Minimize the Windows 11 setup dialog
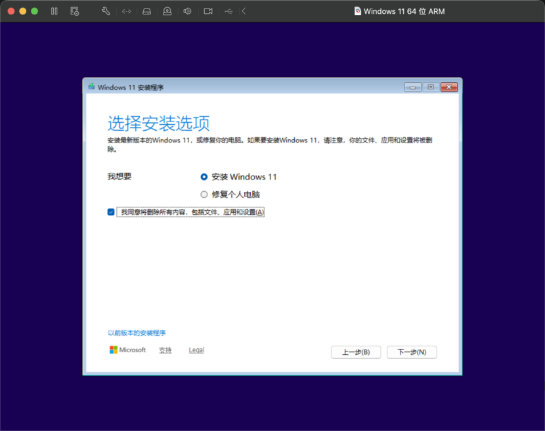The height and width of the screenshot is (431, 545). click(412, 87)
